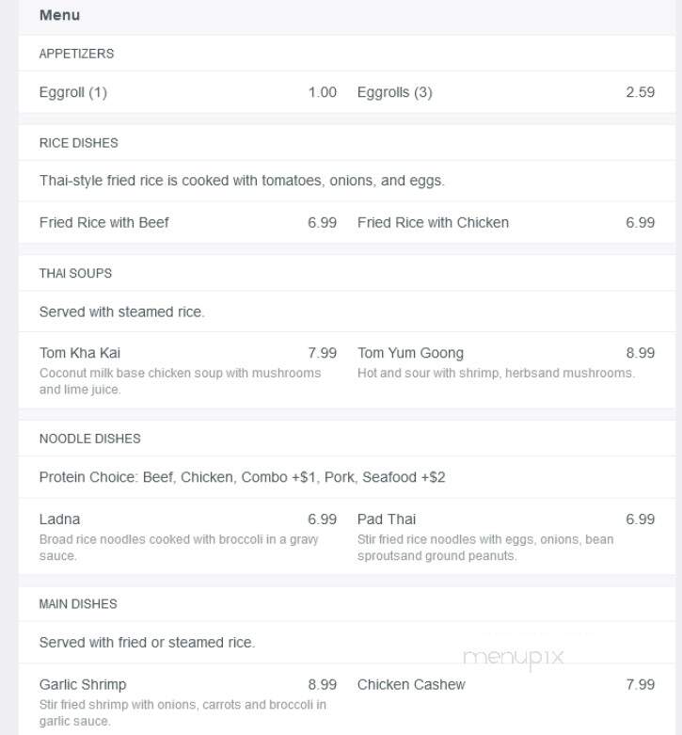Open the RICE DISHES section header
The width and height of the screenshot is (682, 735).
[79, 143]
